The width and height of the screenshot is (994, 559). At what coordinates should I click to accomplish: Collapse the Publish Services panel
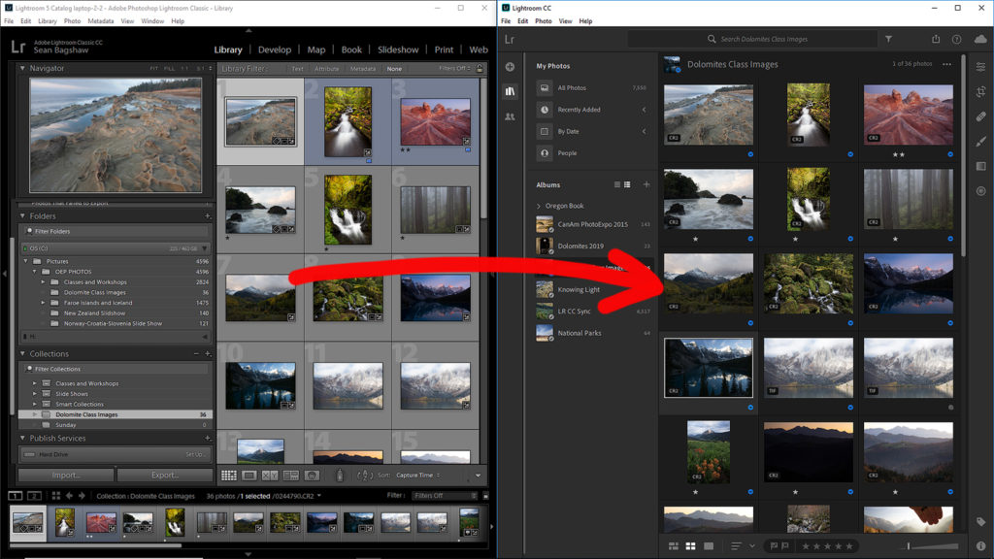click(23, 438)
